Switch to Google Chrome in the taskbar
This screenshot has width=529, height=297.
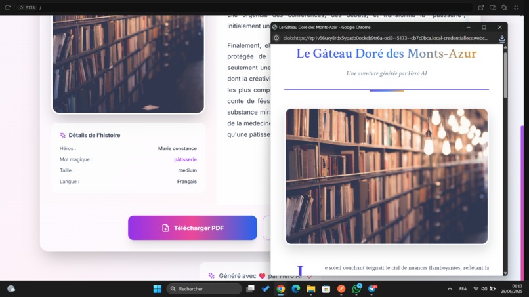point(281,289)
